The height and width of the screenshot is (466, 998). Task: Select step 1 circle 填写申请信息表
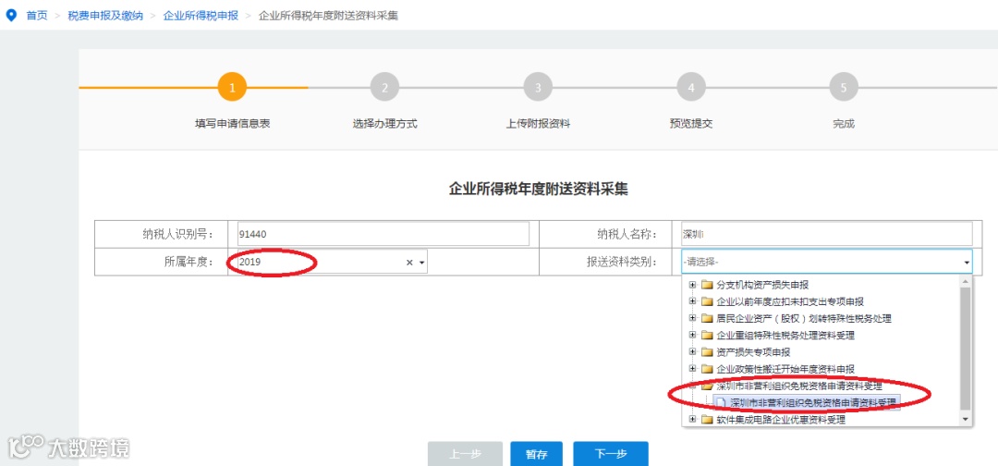232,88
